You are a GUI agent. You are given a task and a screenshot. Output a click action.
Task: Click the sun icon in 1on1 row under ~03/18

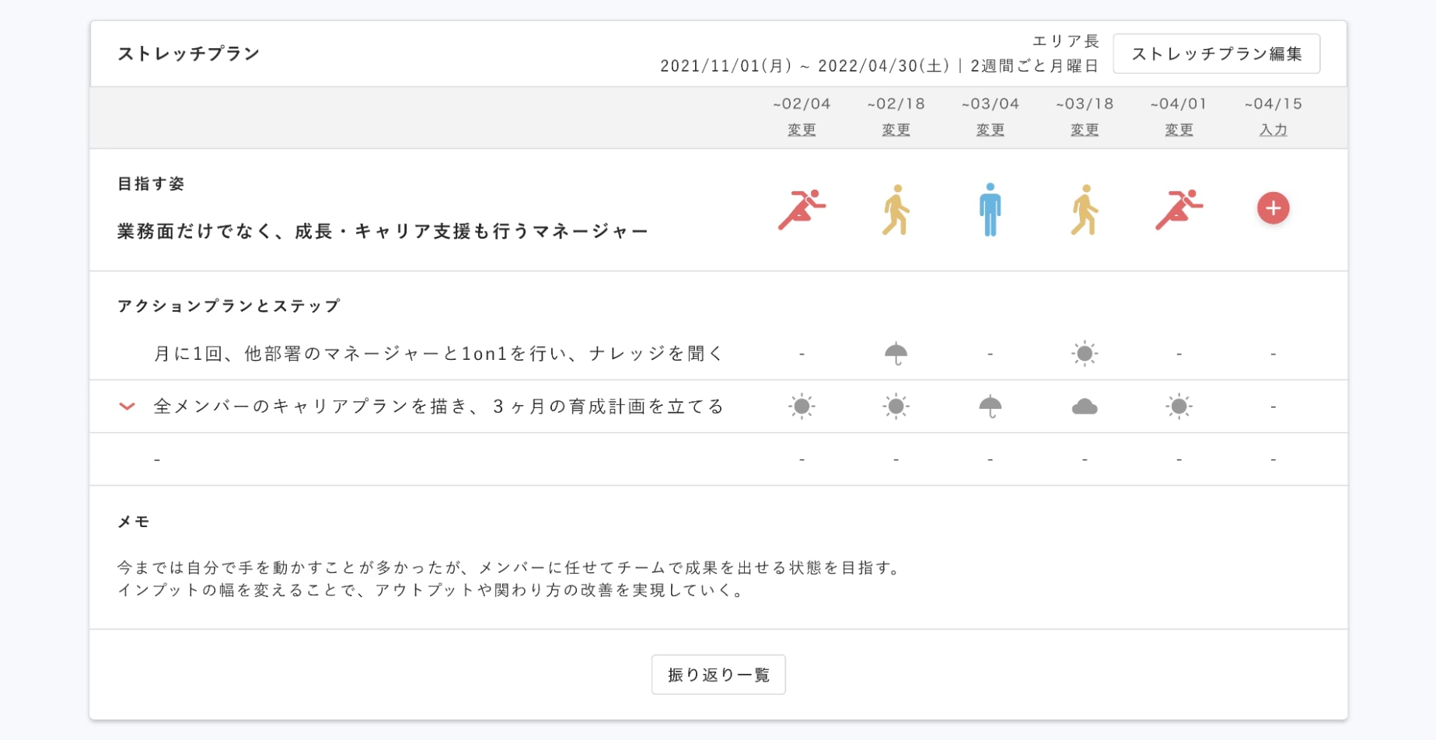point(1085,354)
